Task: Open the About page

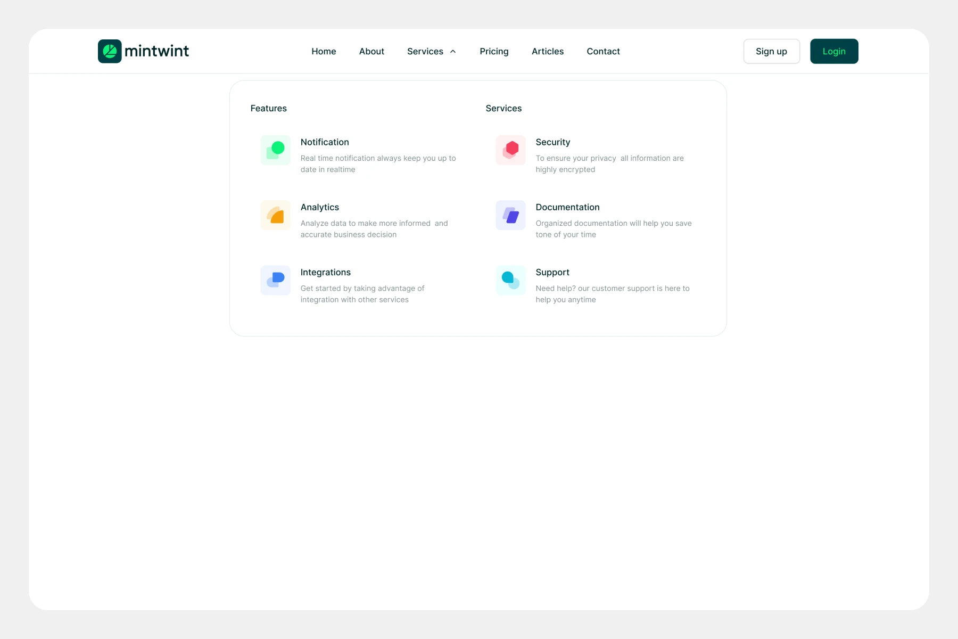Action: 371,52
